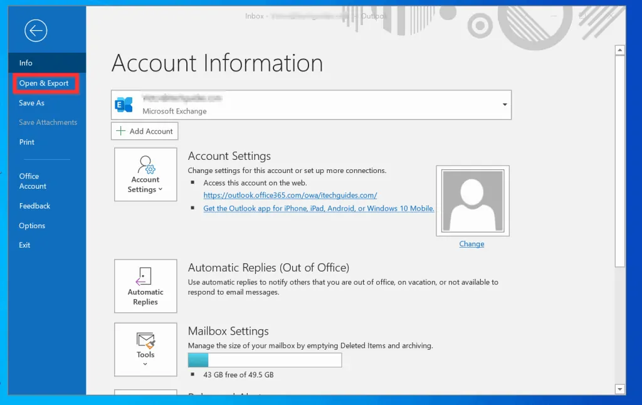
Task: Click the Save Attachments menu item
Action: tap(48, 122)
